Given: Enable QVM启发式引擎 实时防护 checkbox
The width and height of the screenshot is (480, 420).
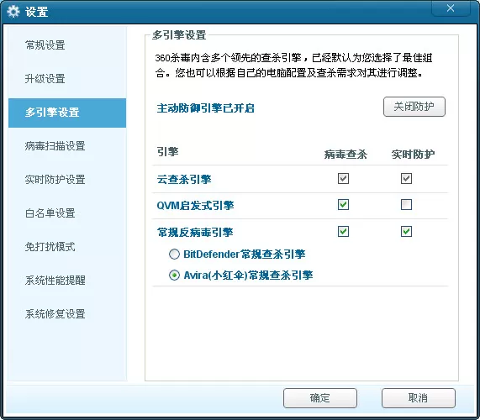Looking at the screenshot, I should [406, 205].
